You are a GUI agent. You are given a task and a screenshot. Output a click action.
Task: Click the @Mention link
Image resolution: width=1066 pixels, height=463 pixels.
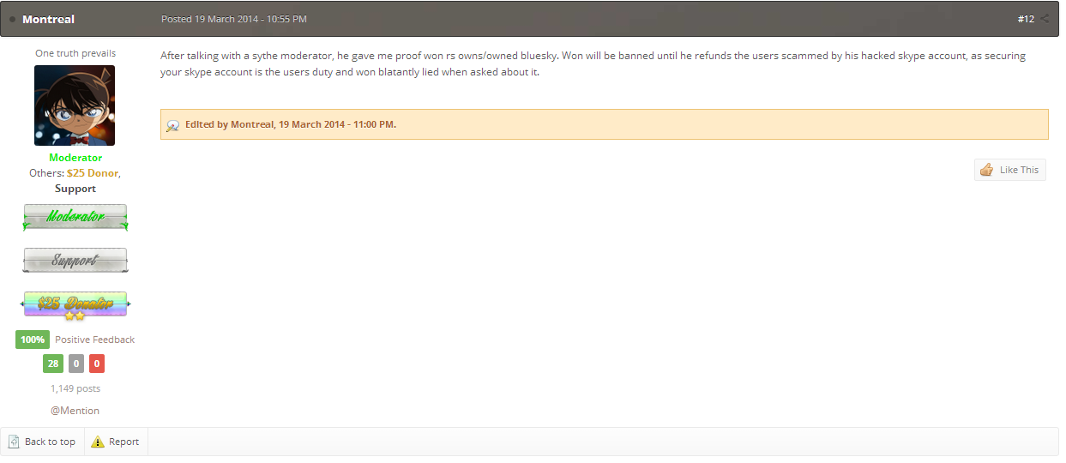click(x=75, y=411)
